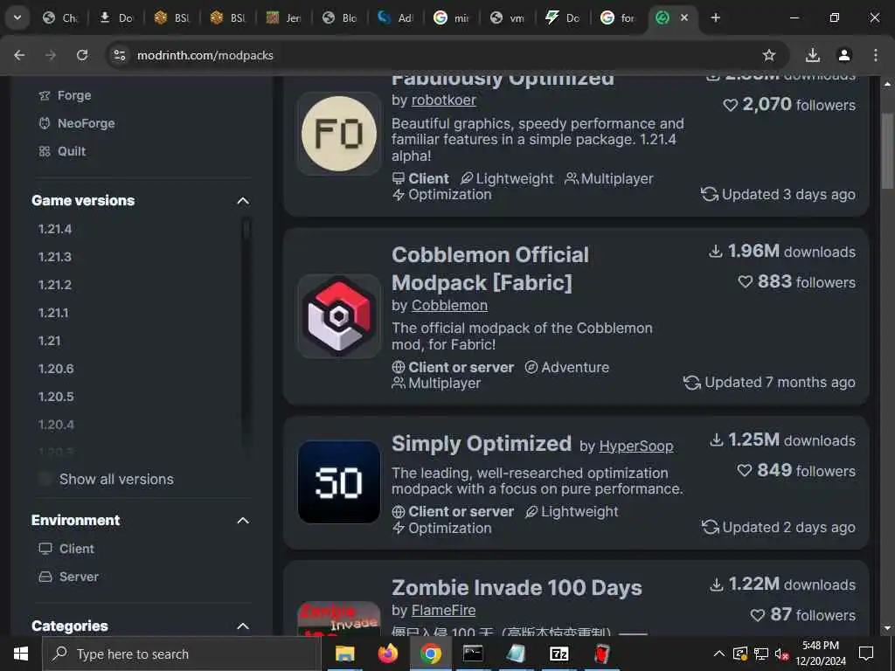Open a new browser tab
The width and height of the screenshot is (895, 671).
tap(715, 17)
